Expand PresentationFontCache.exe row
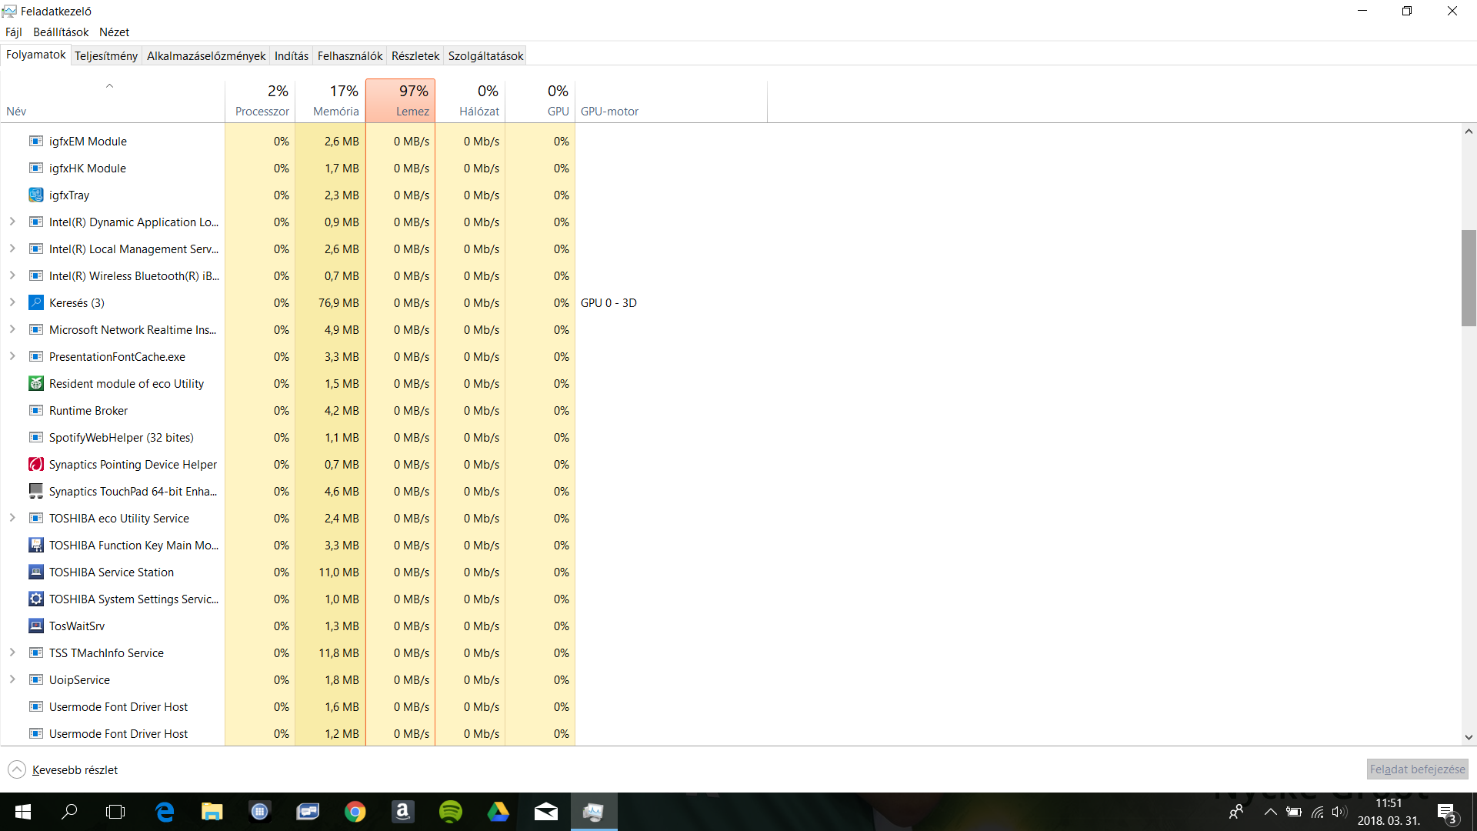 point(12,356)
